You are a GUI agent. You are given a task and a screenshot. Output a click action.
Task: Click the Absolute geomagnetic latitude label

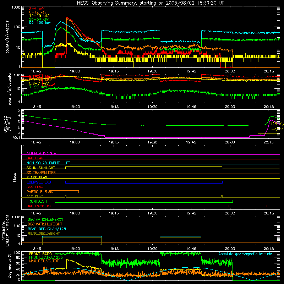(245, 254)
